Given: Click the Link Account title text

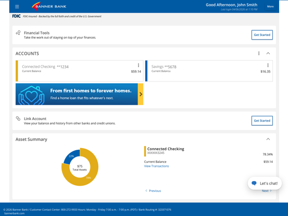Looking at the screenshot, I should [x=35, y=118].
